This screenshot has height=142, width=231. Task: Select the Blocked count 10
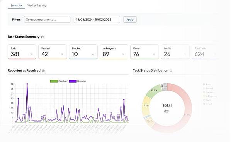[75, 54]
